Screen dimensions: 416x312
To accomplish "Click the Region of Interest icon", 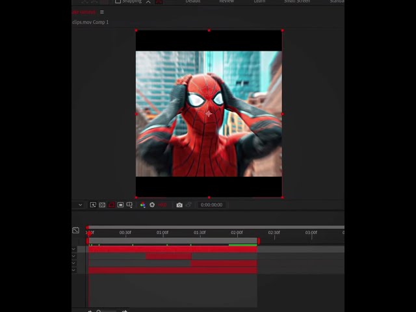I will pos(120,205).
